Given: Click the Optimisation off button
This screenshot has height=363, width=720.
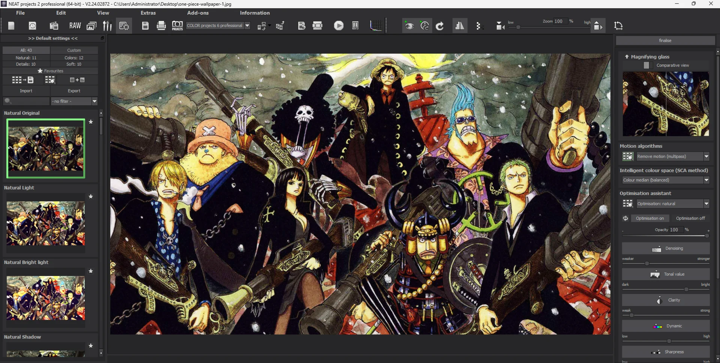Looking at the screenshot, I should pyautogui.click(x=690, y=218).
